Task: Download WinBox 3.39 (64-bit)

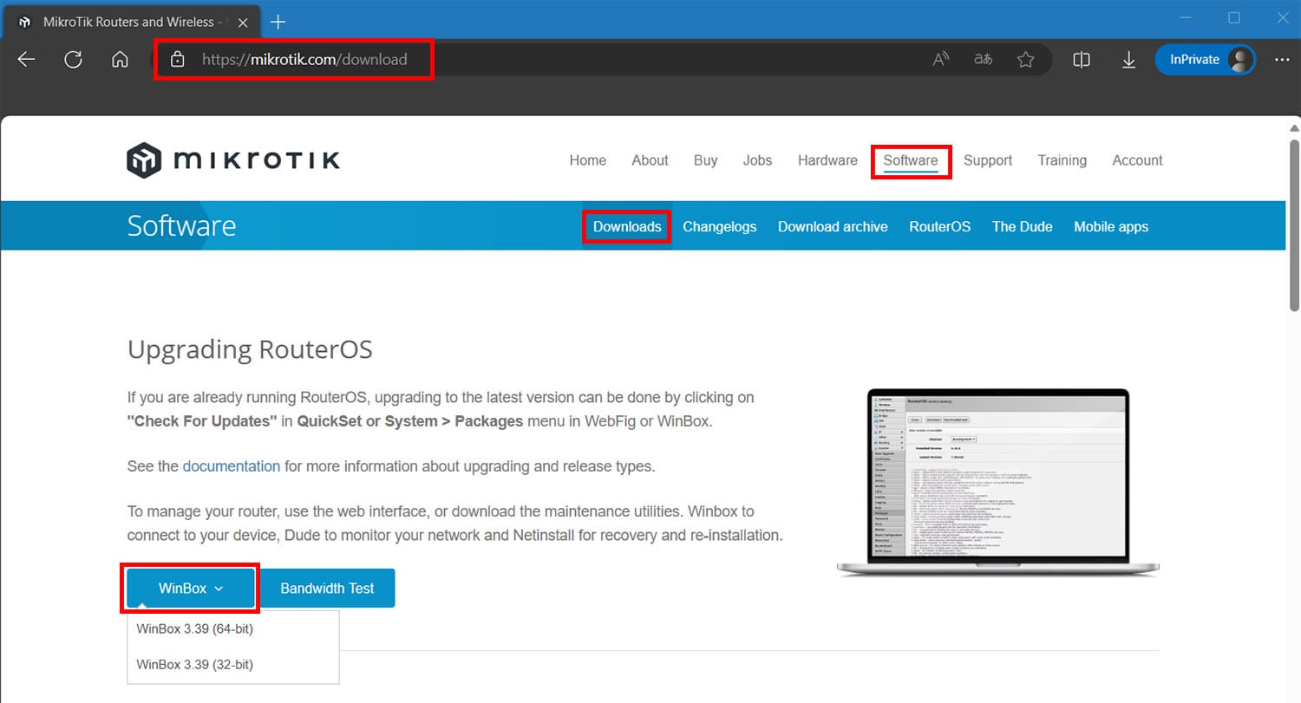Action: [x=195, y=628]
